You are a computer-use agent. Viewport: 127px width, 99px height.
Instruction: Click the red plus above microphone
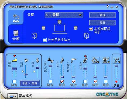85,56
